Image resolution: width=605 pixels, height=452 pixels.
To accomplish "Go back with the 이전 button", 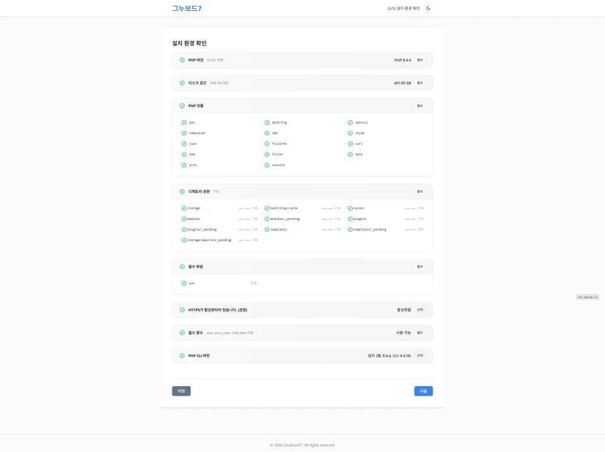I will pyautogui.click(x=181, y=391).
